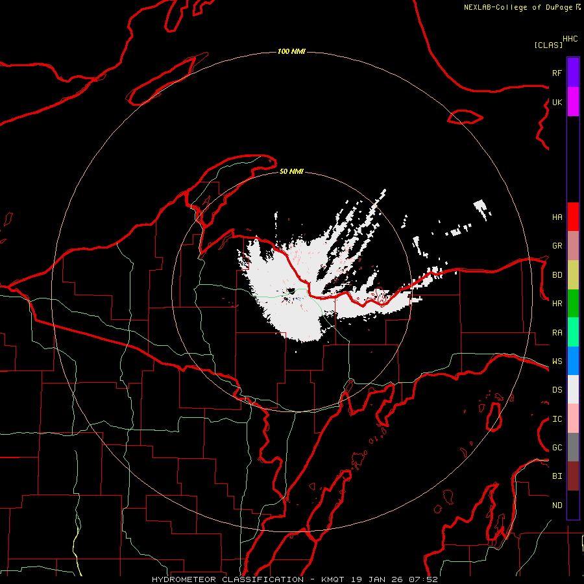Screen dimensions: 584x584
Task: Click the dark radar site marker at center
Action: click(291, 291)
